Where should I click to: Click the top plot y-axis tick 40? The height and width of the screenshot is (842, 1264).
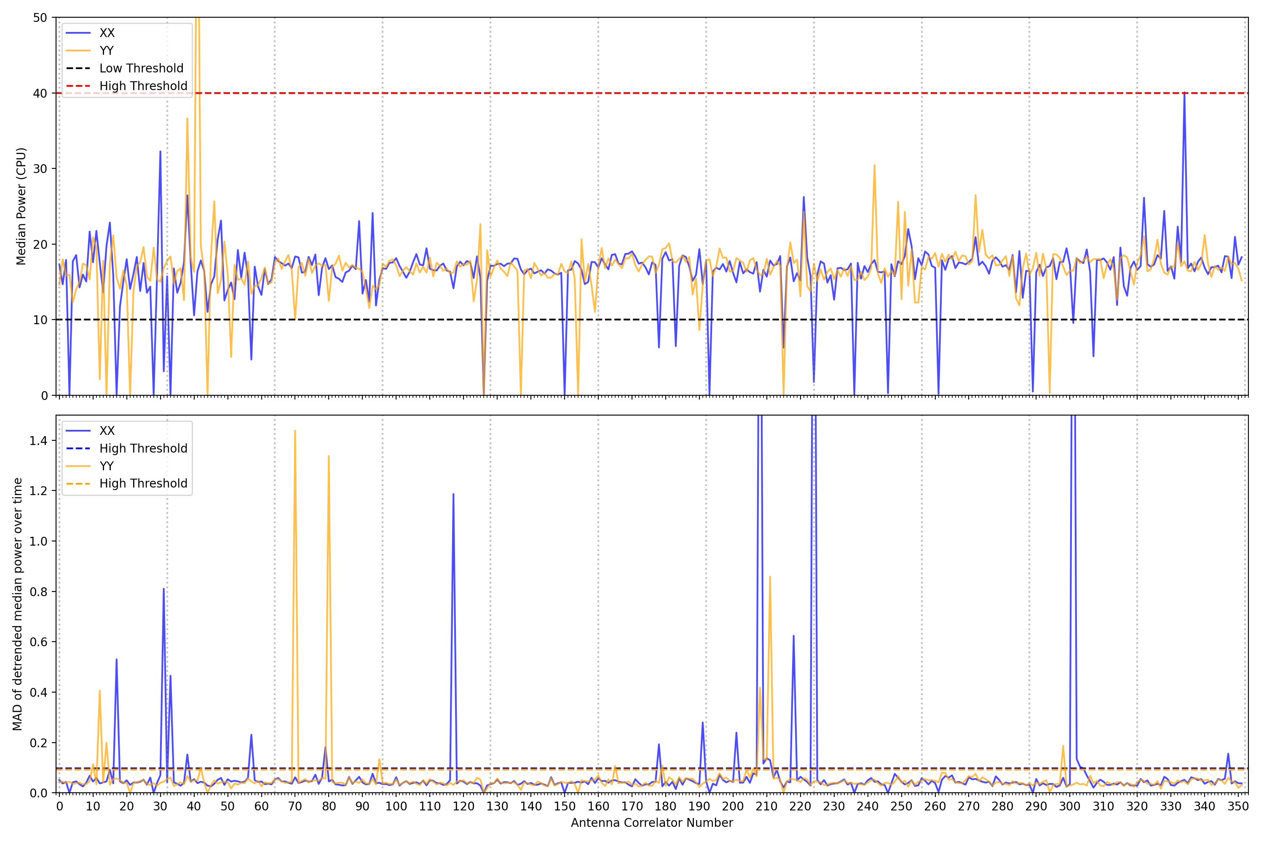[40, 93]
